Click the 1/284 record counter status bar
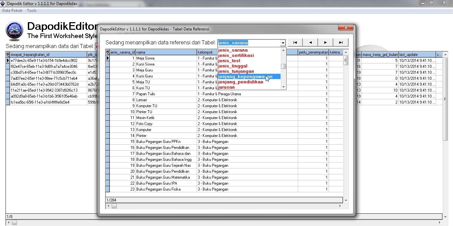The width and height of the screenshot is (453, 226). click(224, 200)
